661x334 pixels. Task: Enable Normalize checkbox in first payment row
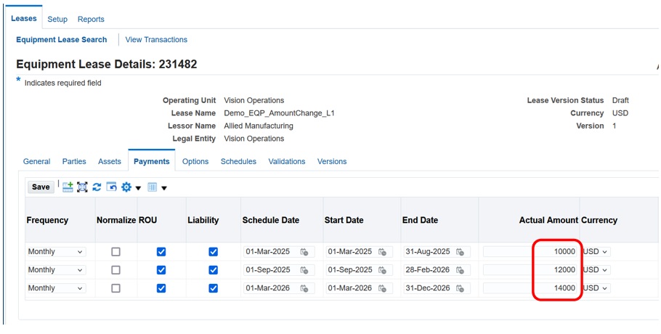tap(115, 252)
